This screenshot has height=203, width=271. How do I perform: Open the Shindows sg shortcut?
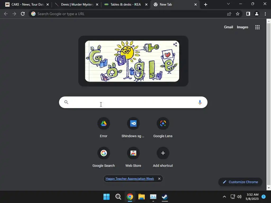[133, 128]
